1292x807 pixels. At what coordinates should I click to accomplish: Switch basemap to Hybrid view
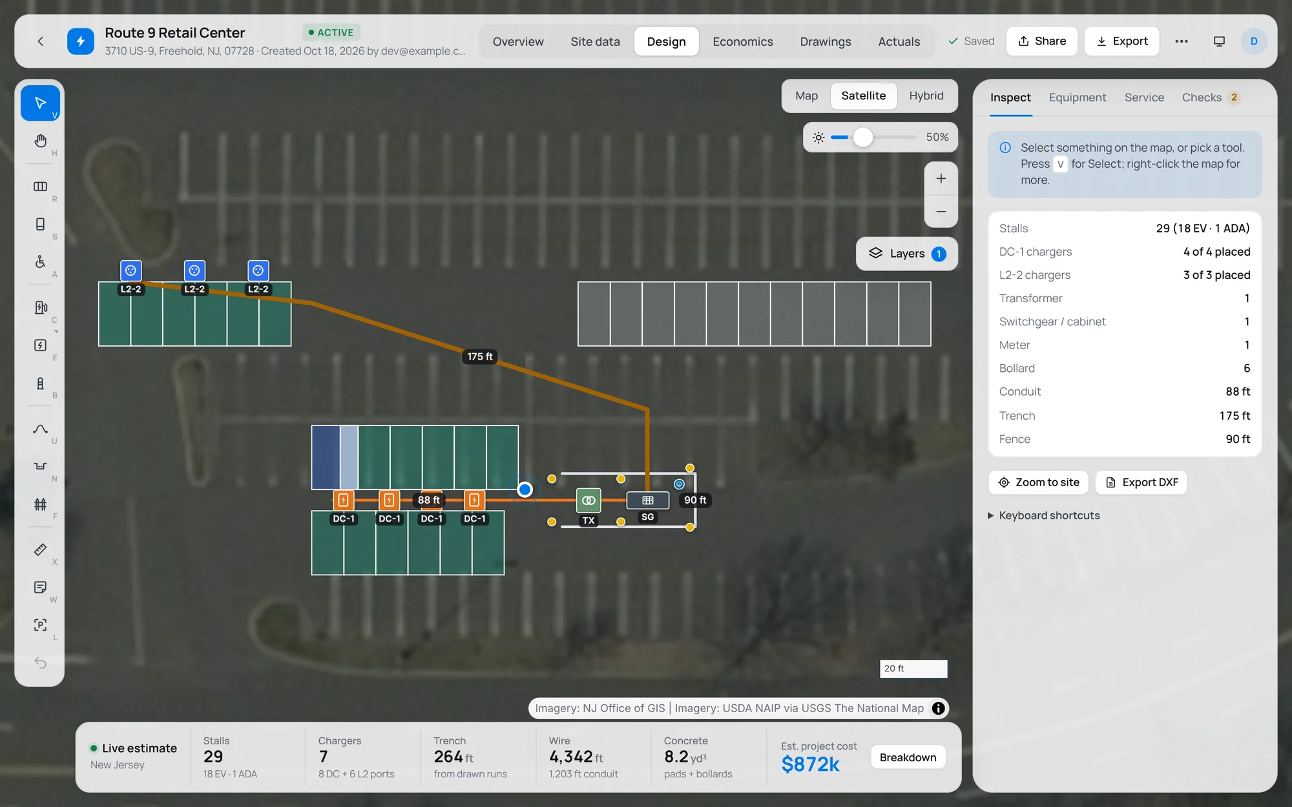(926, 96)
